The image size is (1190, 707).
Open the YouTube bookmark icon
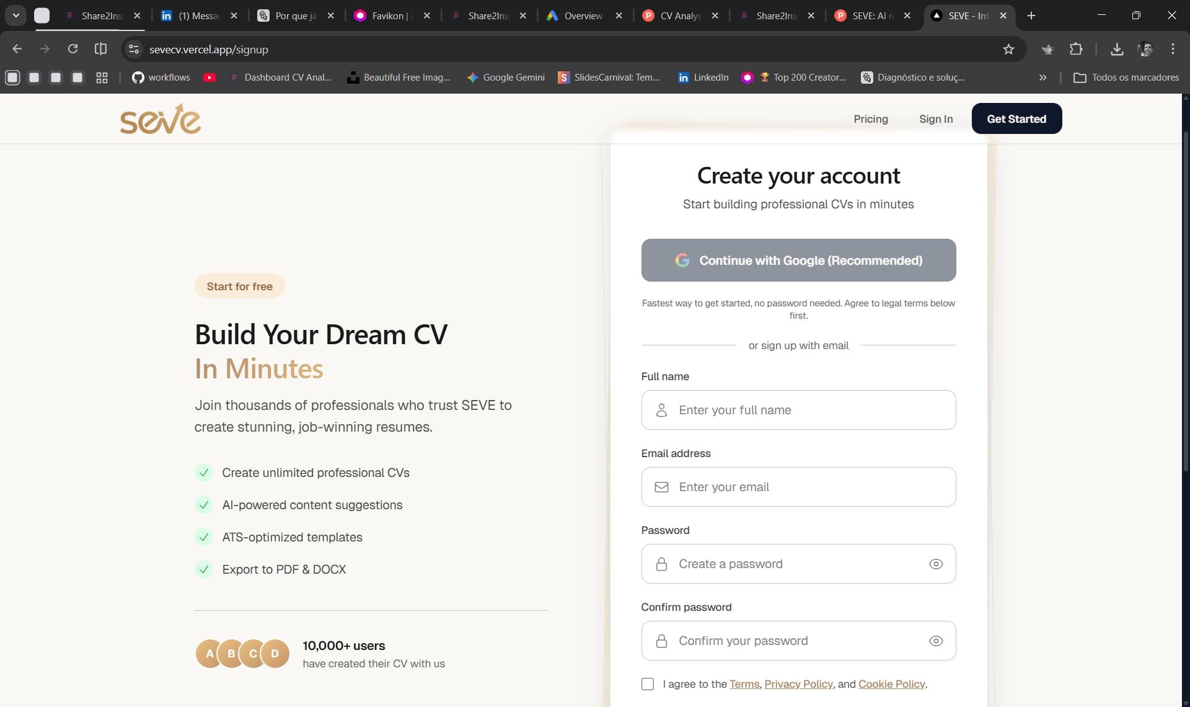point(209,78)
